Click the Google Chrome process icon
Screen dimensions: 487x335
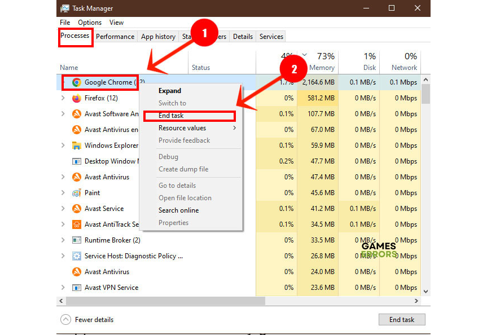click(x=76, y=82)
